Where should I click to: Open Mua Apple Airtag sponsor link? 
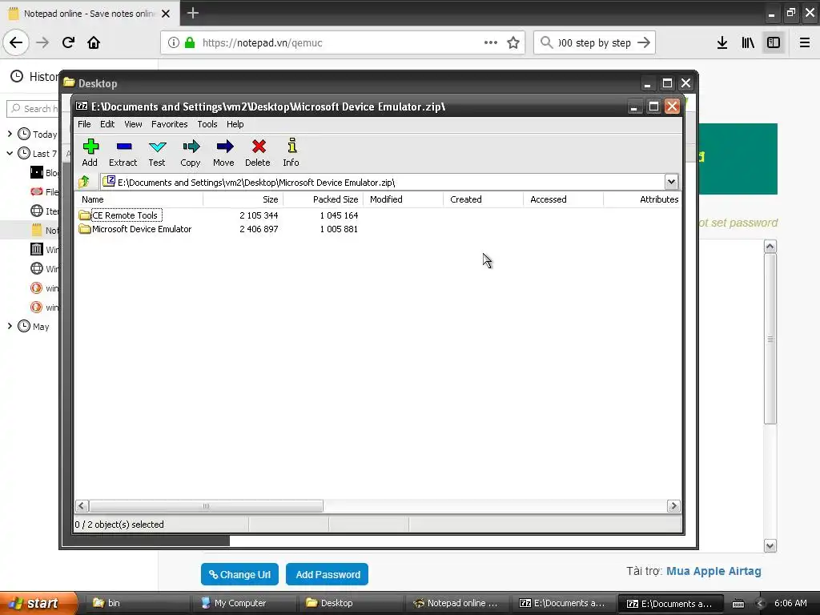(x=713, y=571)
